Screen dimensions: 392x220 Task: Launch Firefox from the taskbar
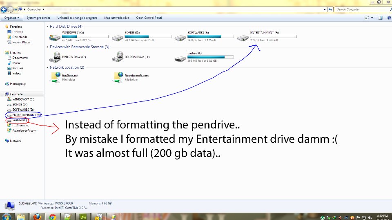click(x=37, y=217)
